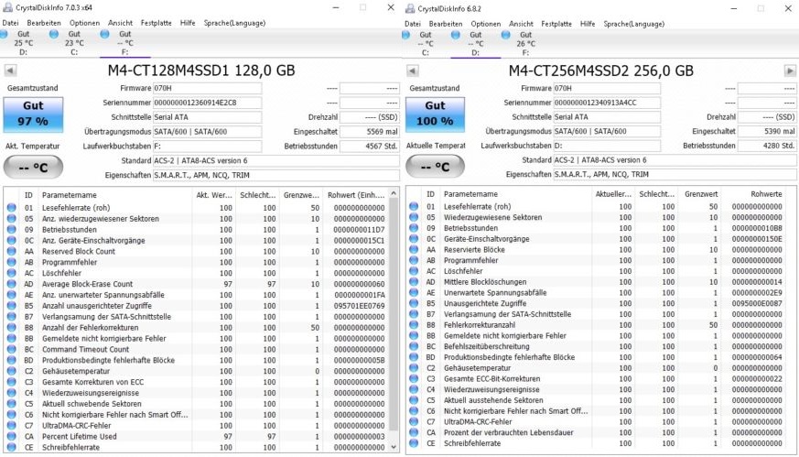Image resolution: width=799 pixels, height=457 pixels.
Task: Click serial number field 0000000012340913A4CC
Action: [x=607, y=103]
